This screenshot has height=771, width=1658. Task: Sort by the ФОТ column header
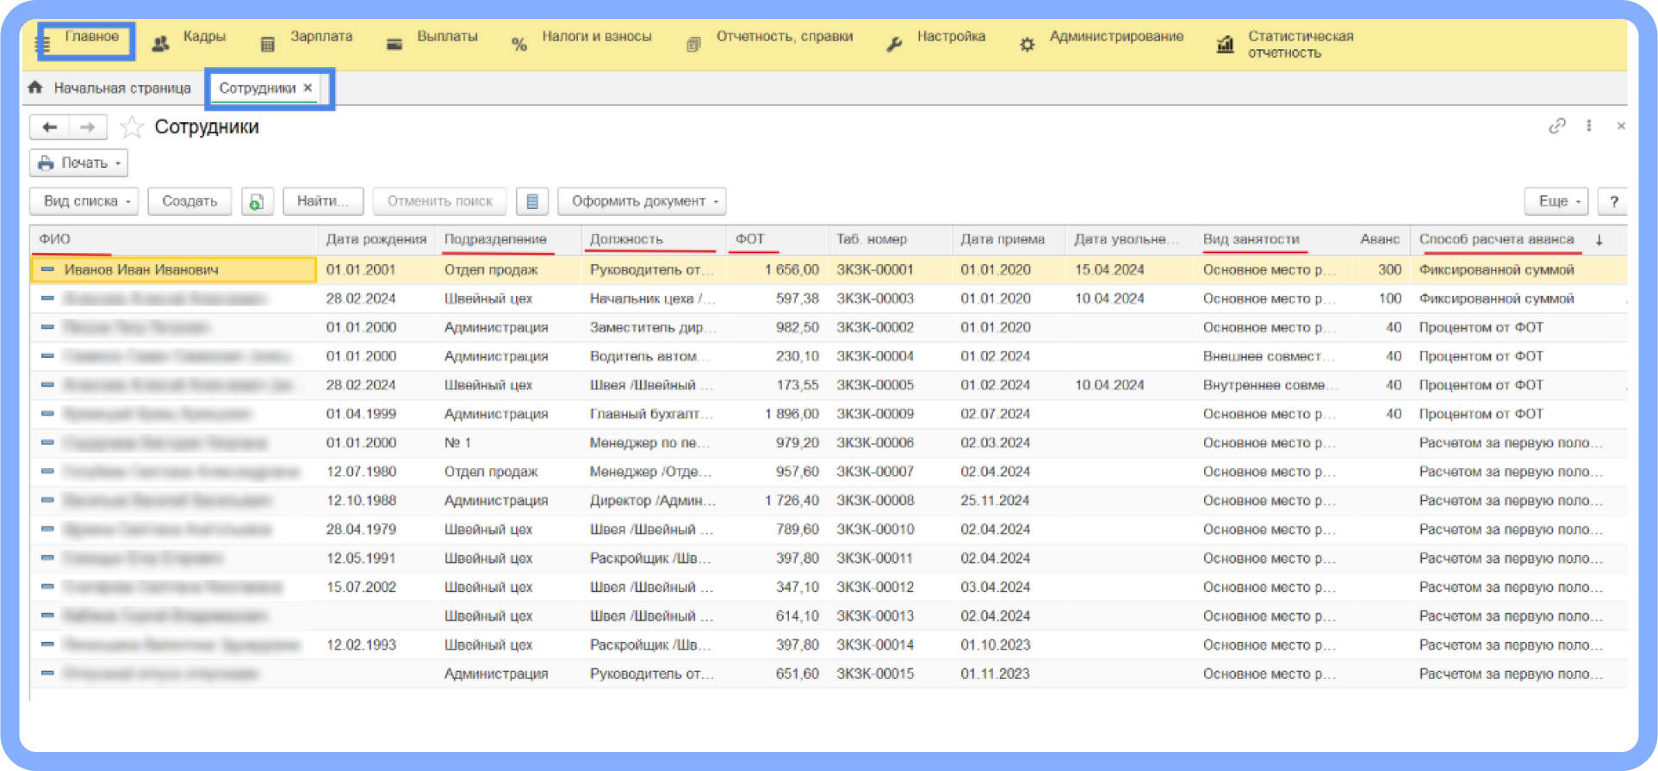750,239
